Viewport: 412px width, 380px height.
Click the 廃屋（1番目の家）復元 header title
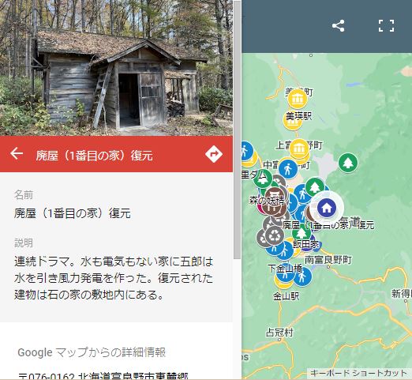pos(94,156)
